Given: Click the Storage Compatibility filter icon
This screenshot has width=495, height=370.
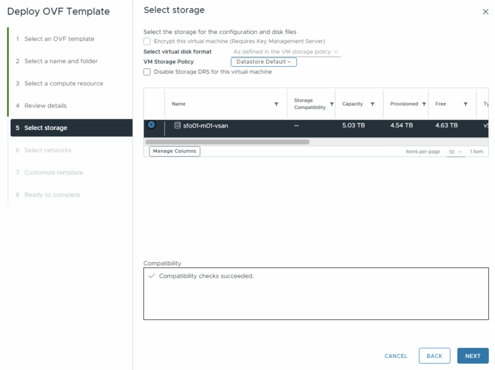Looking at the screenshot, I should (x=332, y=104).
